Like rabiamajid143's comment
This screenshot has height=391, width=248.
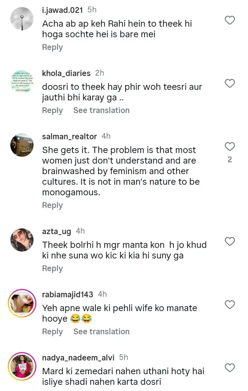(x=230, y=304)
